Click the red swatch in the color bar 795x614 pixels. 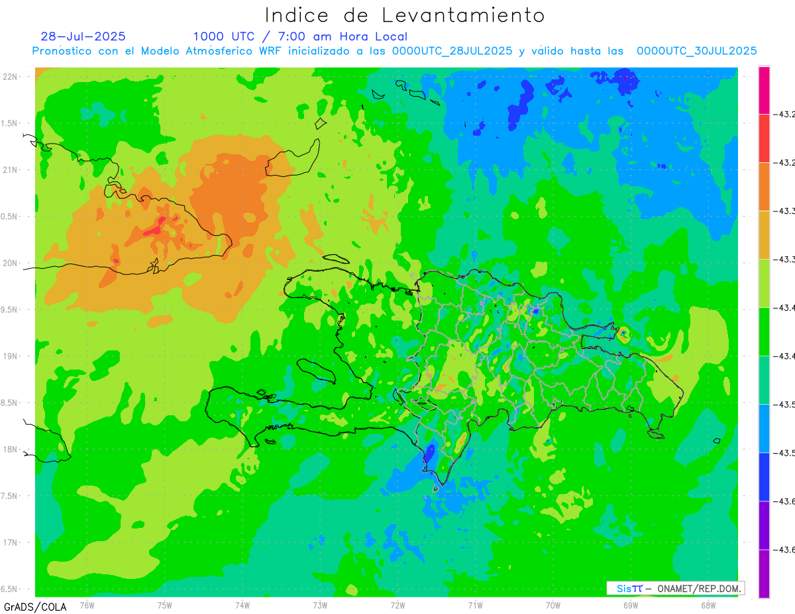[x=764, y=138]
